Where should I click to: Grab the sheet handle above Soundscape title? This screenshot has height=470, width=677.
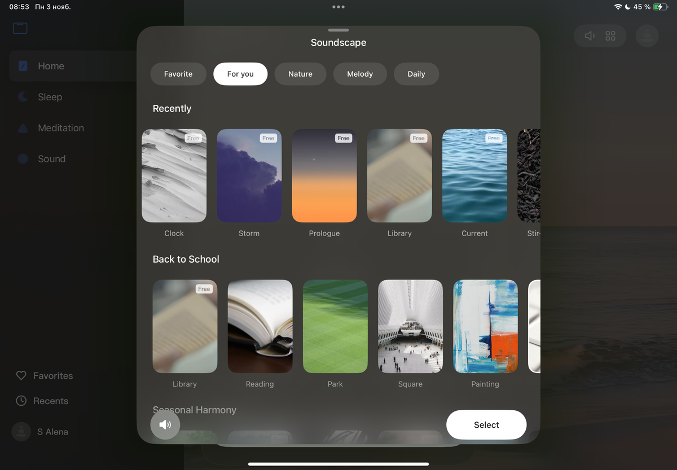coord(338,30)
